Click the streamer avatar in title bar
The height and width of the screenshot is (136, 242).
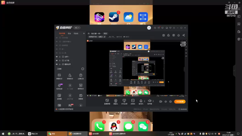(x=149, y=28)
